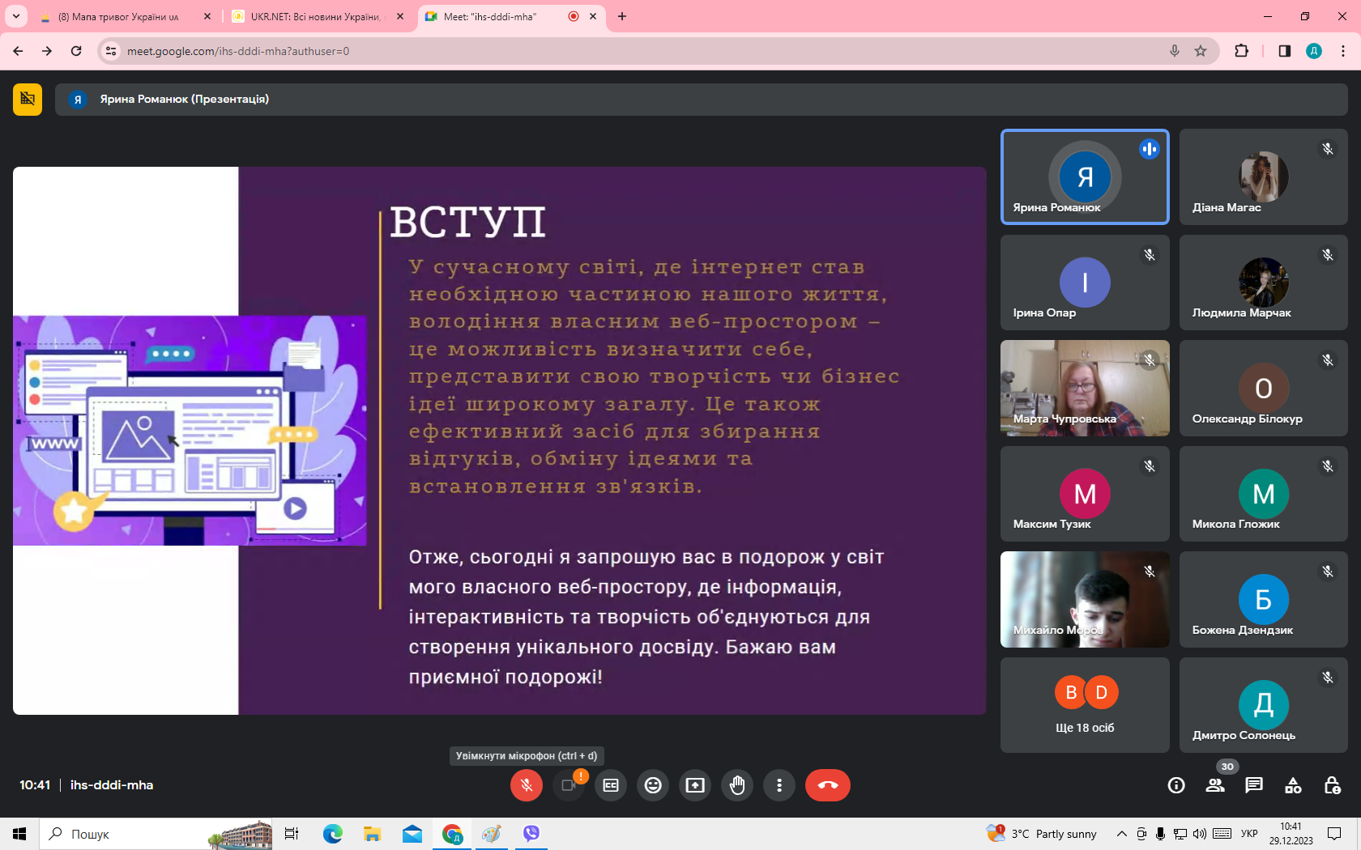Click the Ще 18 осіб participants tile
The image size is (1361, 850).
(1085, 704)
